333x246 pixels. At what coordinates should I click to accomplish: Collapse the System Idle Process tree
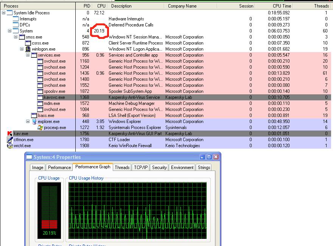[x=4, y=13]
